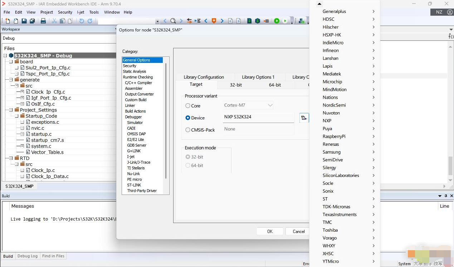Create a new document from the toolbar
This screenshot has width=454, height=267.
click(8, 21)
